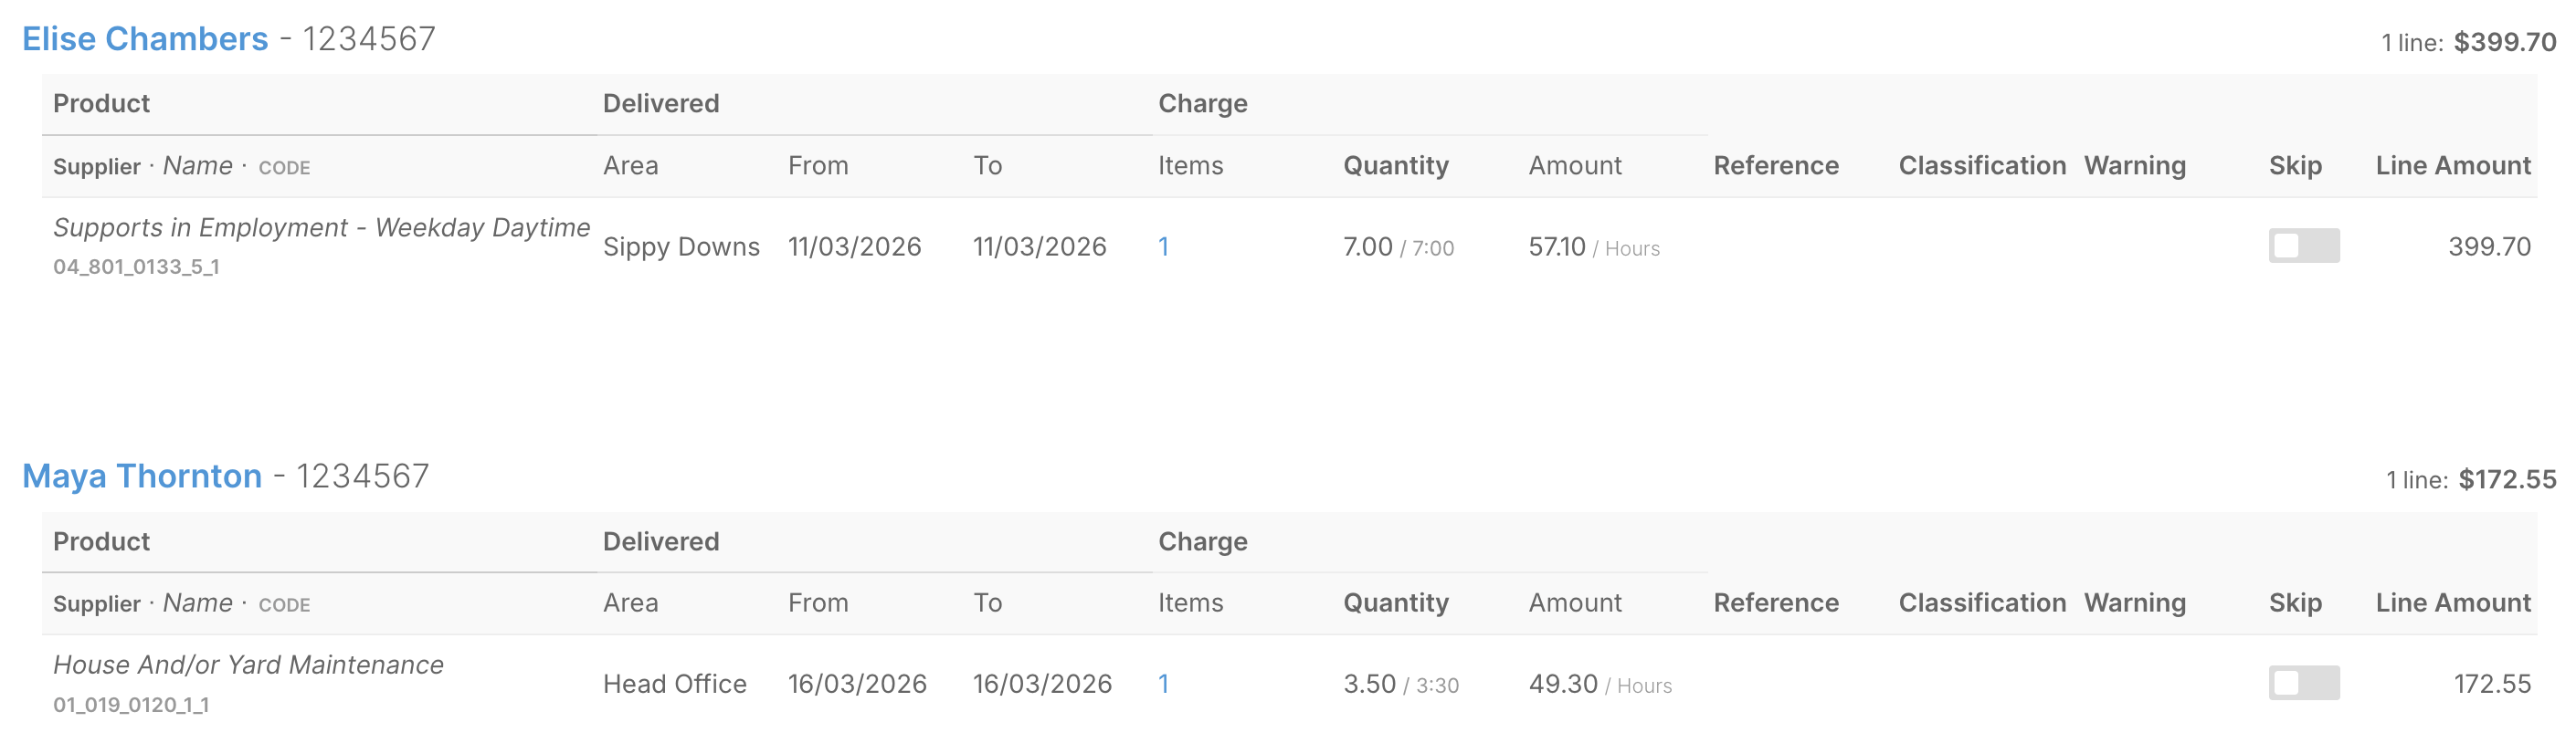2576x754 pixels.
Task: Click the To date in the Sippy Downs row
Action: [x=1039, y=246]
